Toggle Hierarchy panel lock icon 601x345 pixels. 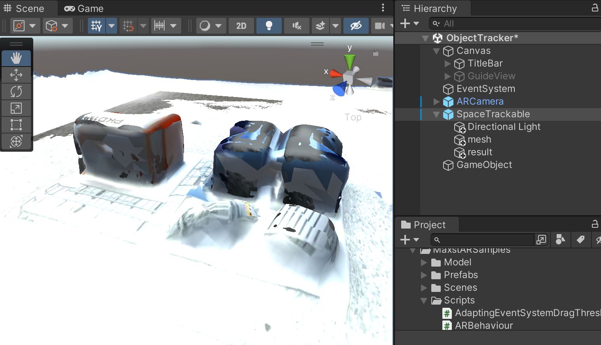[x=595, y=8]
